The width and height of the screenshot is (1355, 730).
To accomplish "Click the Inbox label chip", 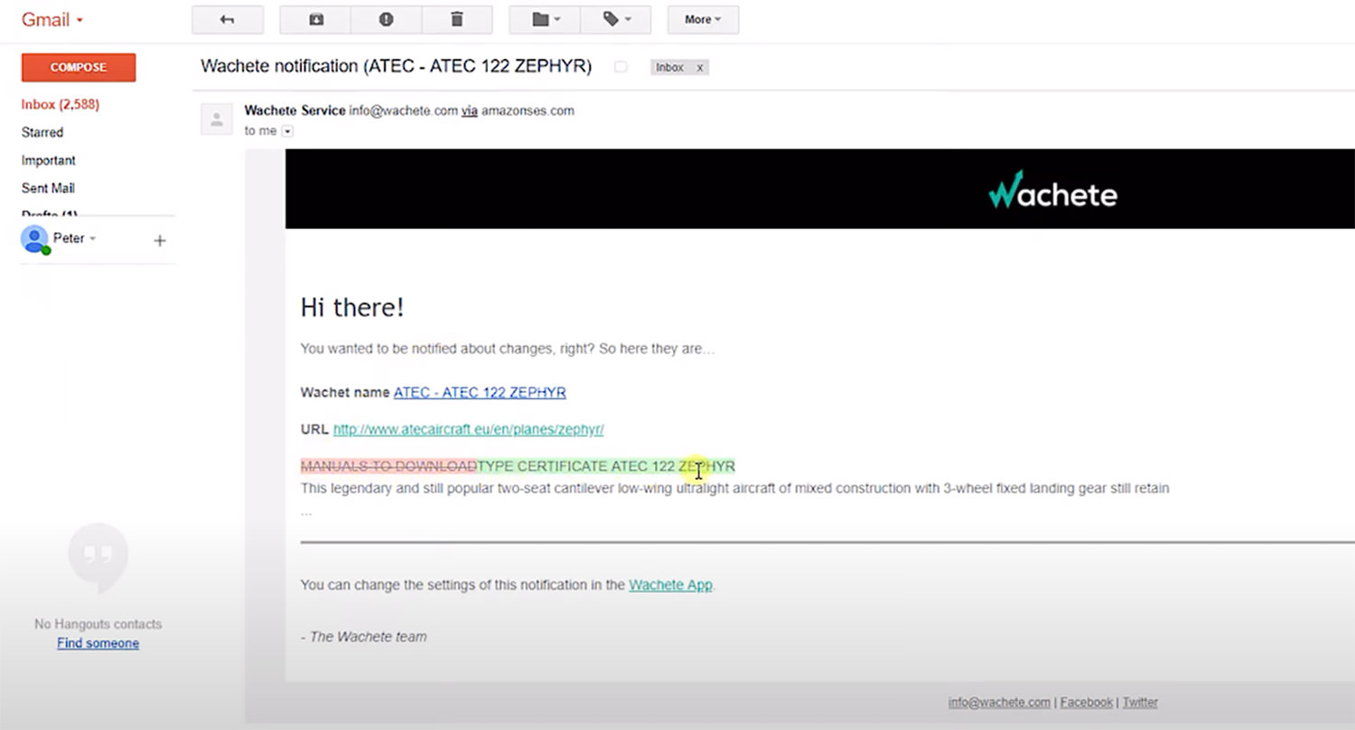I will pyautogui.click(x=669, y=68).
